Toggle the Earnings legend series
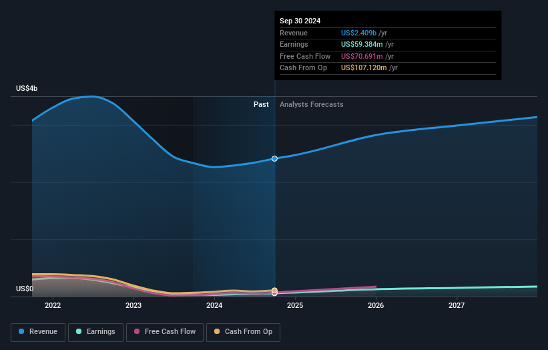Screen dimensions: 548x350 95,332
